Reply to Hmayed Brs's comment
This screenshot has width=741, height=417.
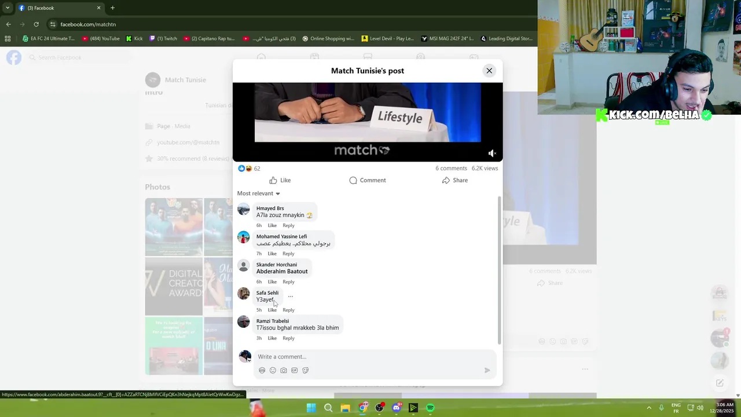tap(288, 225)
